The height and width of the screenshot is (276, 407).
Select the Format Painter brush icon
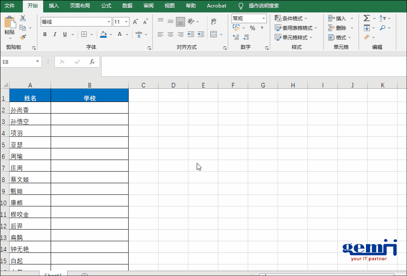pyautogui.click(x=23, y=37)
